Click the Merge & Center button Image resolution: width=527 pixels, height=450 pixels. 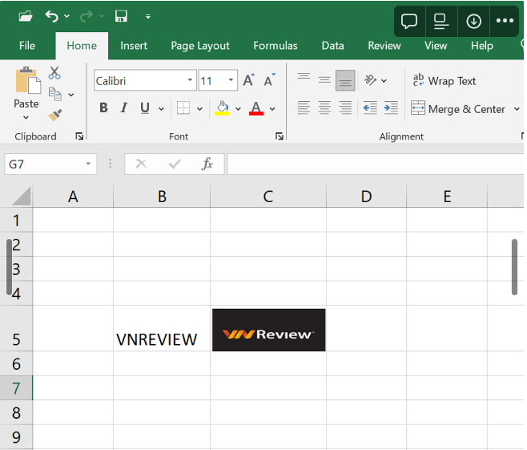pyautogui.click(x=458, y=108)
